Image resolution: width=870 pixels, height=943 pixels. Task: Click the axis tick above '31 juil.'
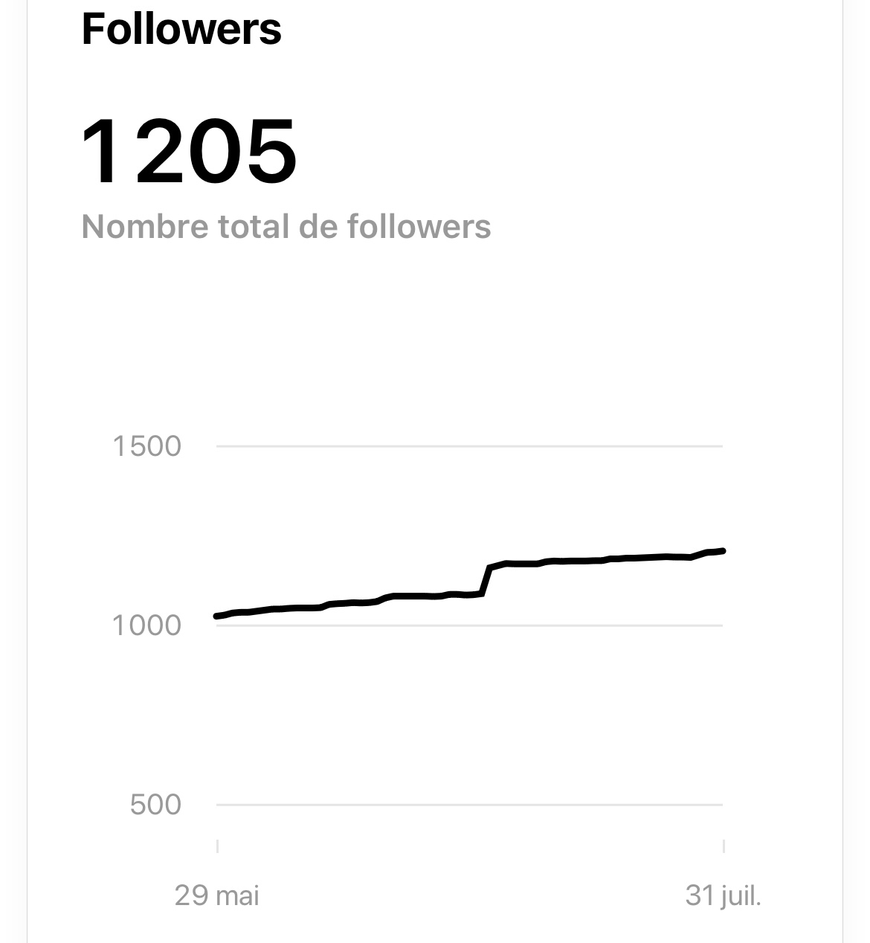[x=724, y=846]
